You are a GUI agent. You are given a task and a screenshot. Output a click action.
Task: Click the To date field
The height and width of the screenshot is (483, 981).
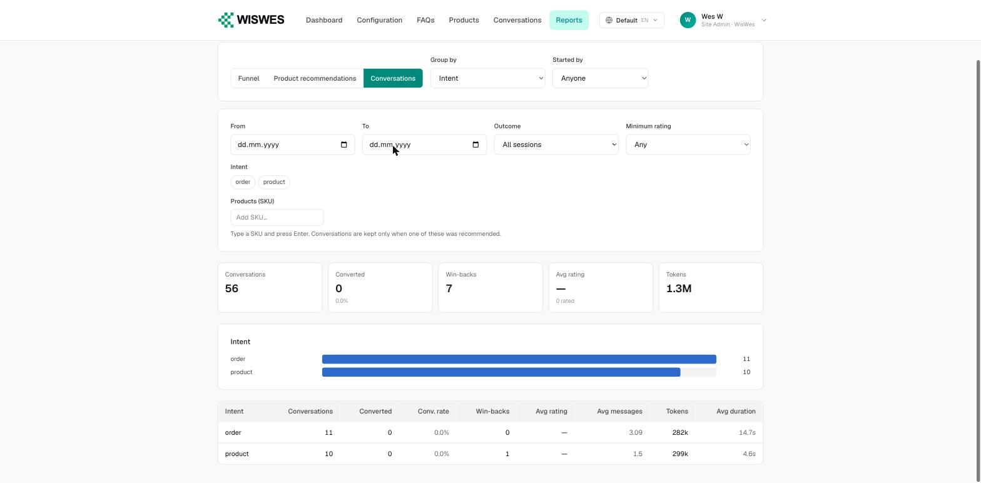point(424,145)
